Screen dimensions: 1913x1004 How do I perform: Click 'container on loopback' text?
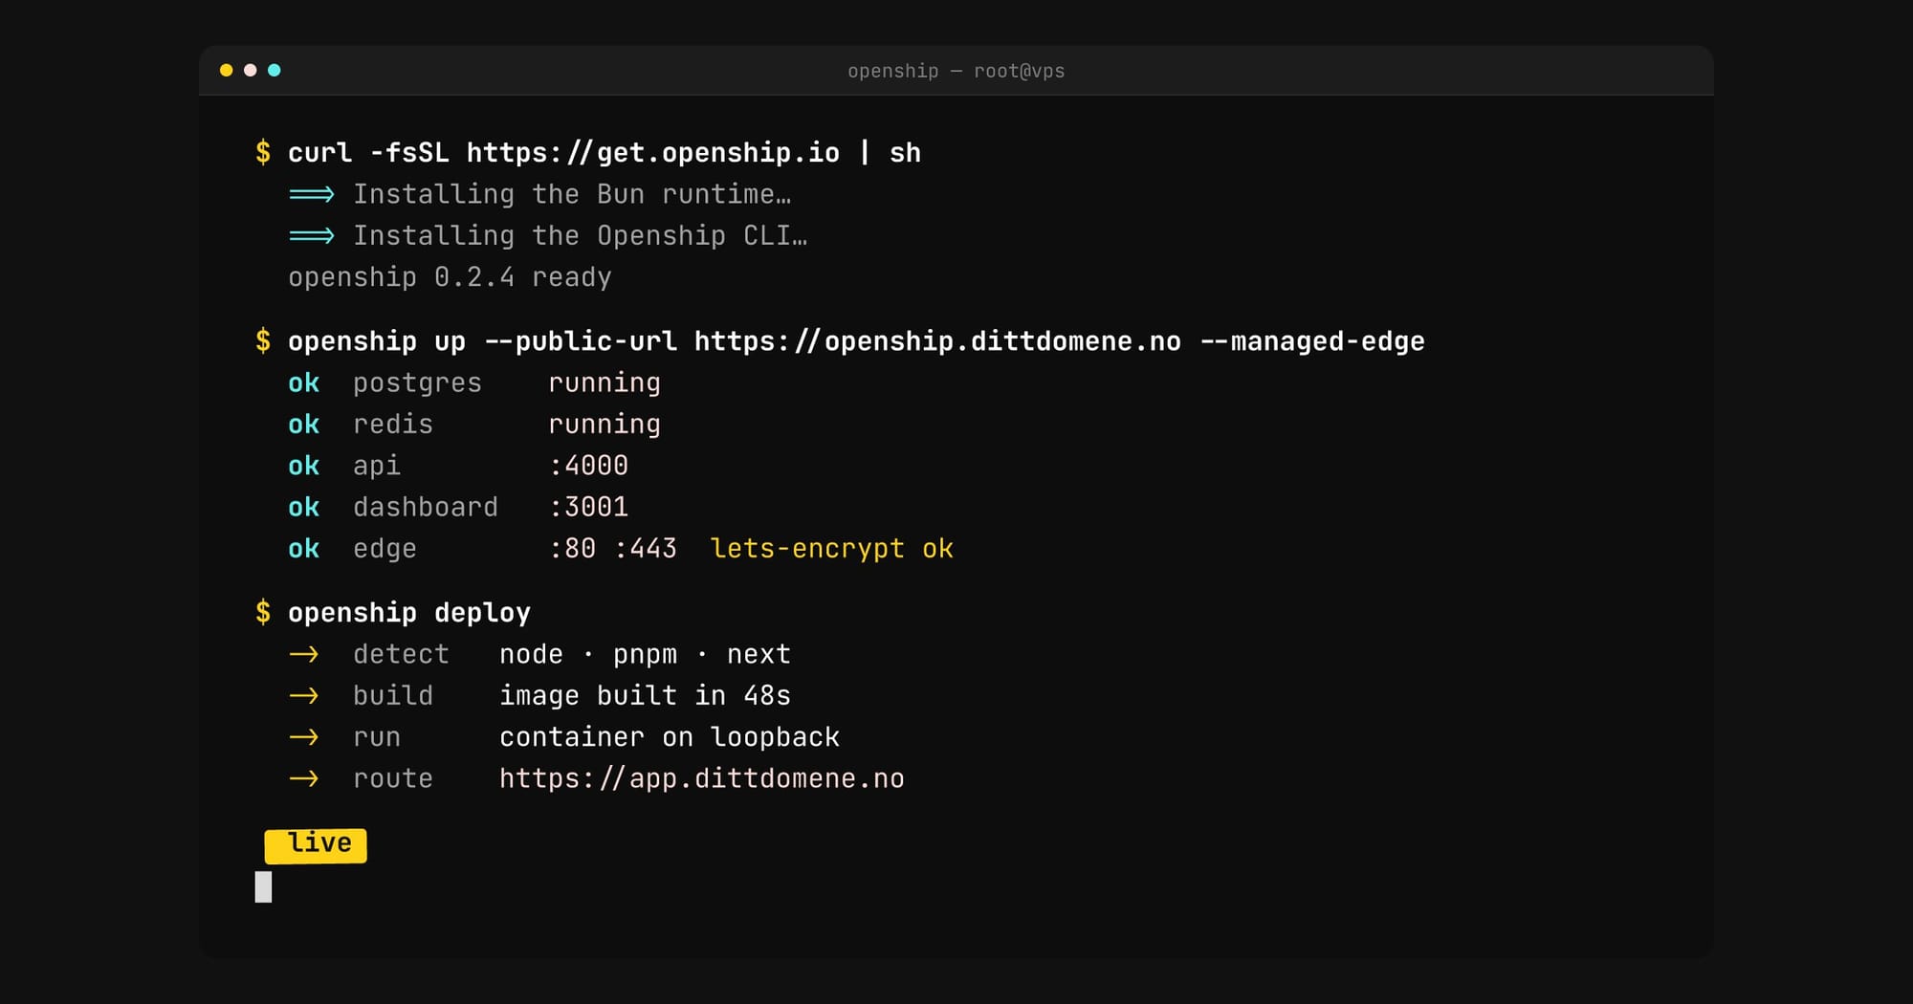[670, 737]
